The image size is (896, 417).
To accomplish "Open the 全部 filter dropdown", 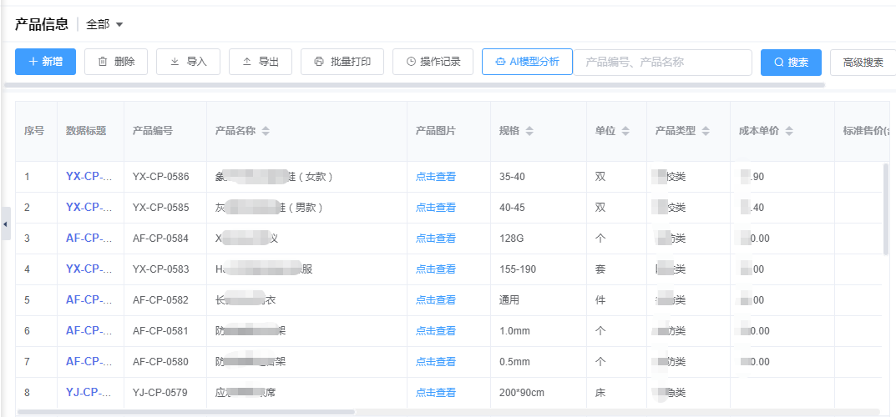I will pos(104,24).
